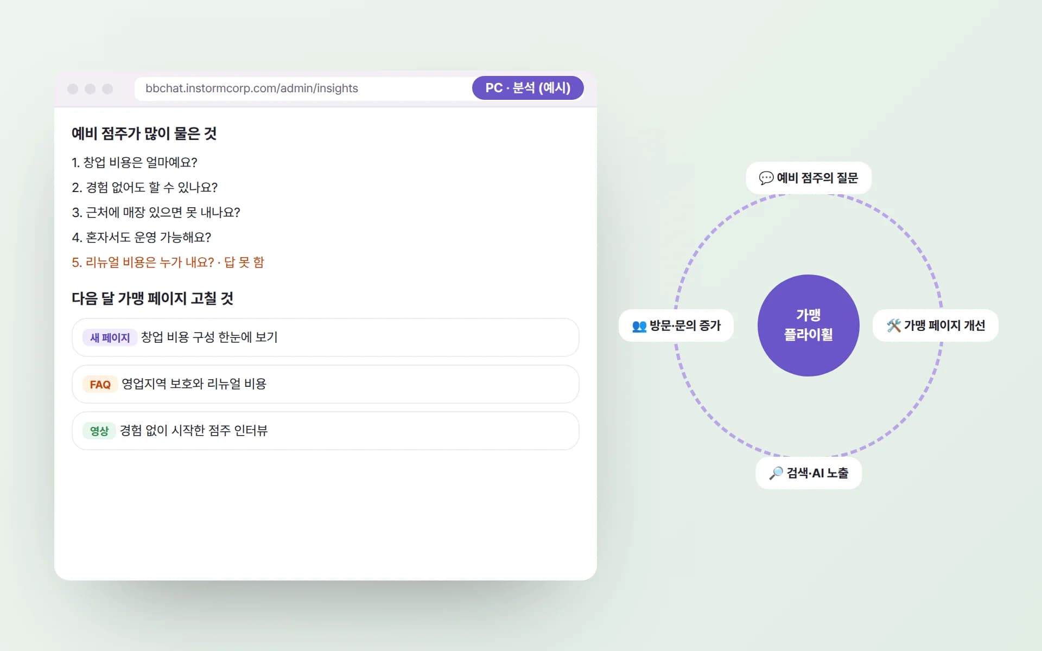Open the 창업 비용 구성 한눈에 보기 card

(x=326, y=337)
